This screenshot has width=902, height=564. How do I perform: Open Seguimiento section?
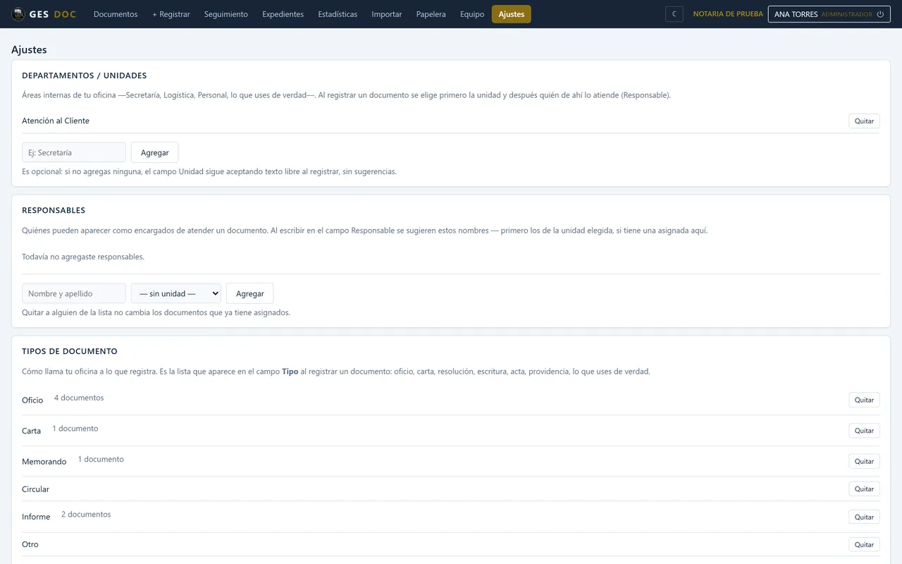pos(226,14)
